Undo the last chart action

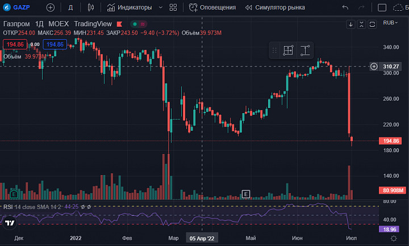tap(345, 7)
